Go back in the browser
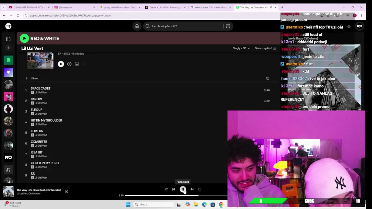 tap(4, 15)
